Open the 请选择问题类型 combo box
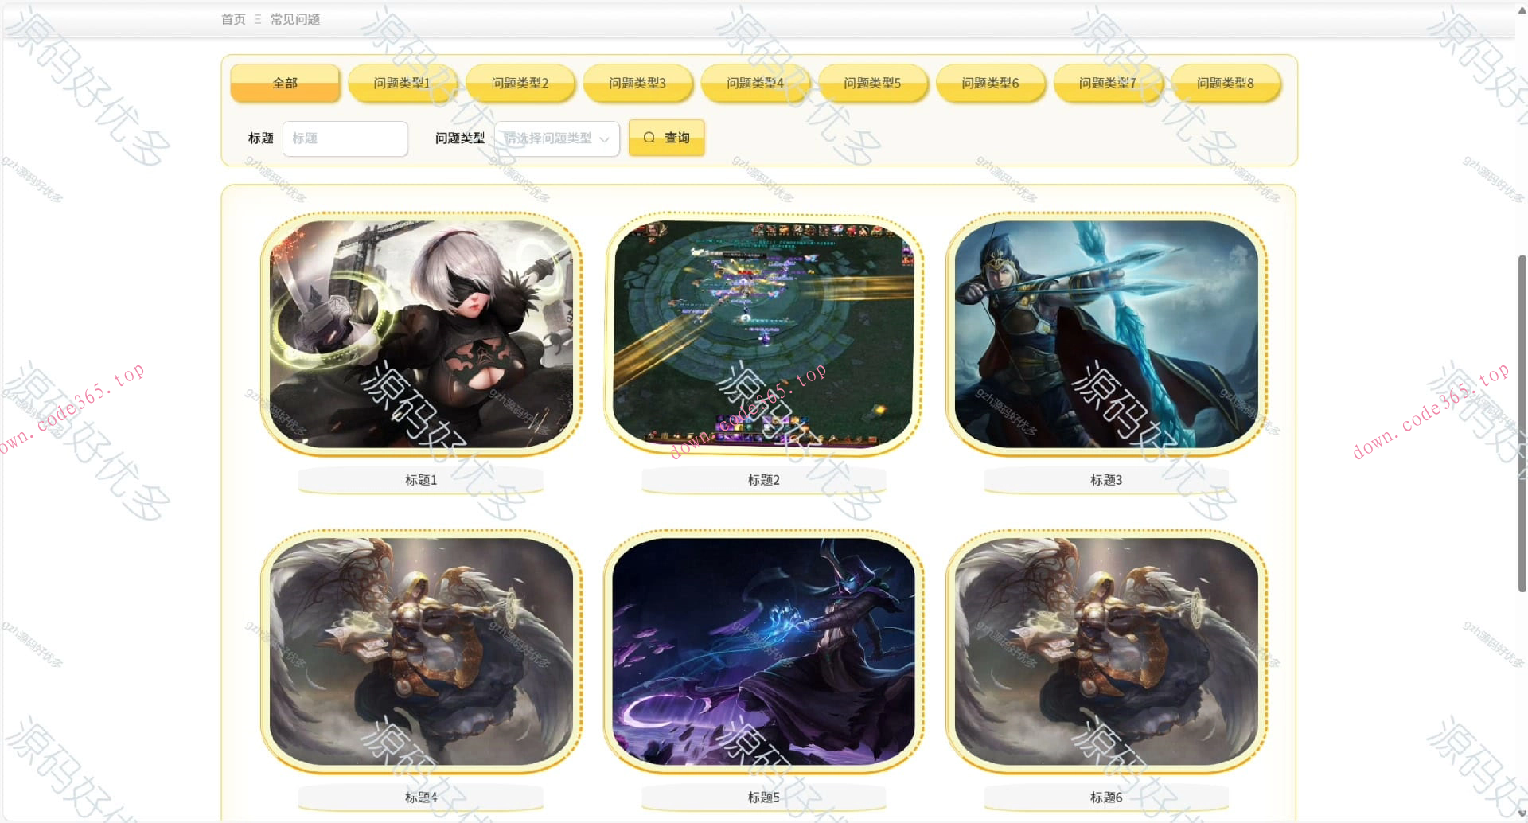The image size is (1528, 823). [557, 138]
